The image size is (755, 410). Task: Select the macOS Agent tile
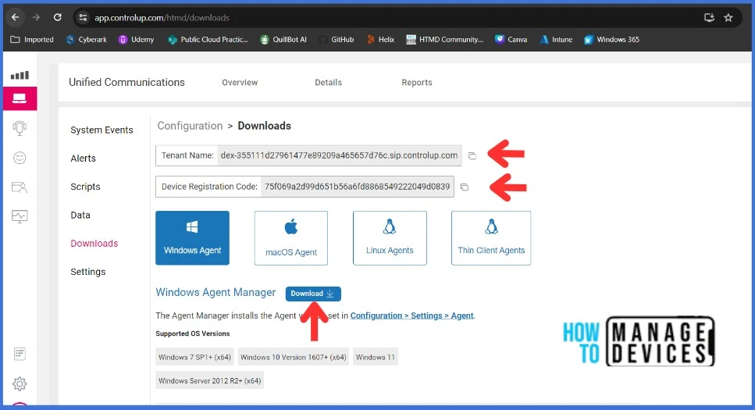click(291, 238)
